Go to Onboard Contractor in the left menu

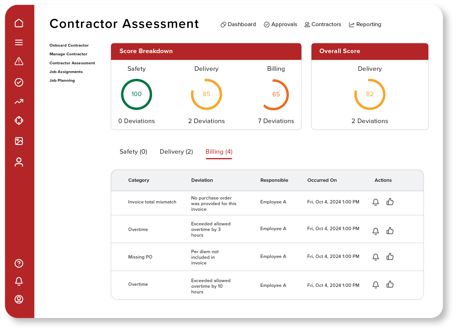[69, 45]
